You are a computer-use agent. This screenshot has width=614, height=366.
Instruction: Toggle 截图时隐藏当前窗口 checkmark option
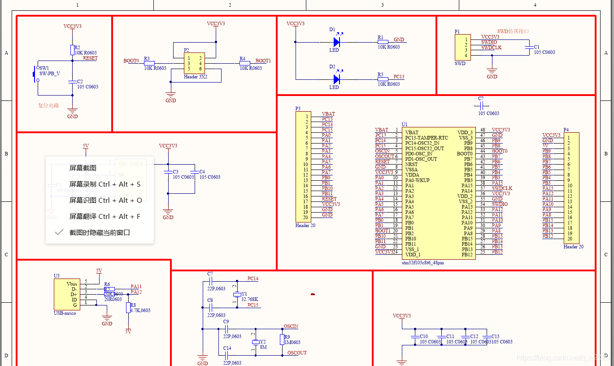[100, 233]
